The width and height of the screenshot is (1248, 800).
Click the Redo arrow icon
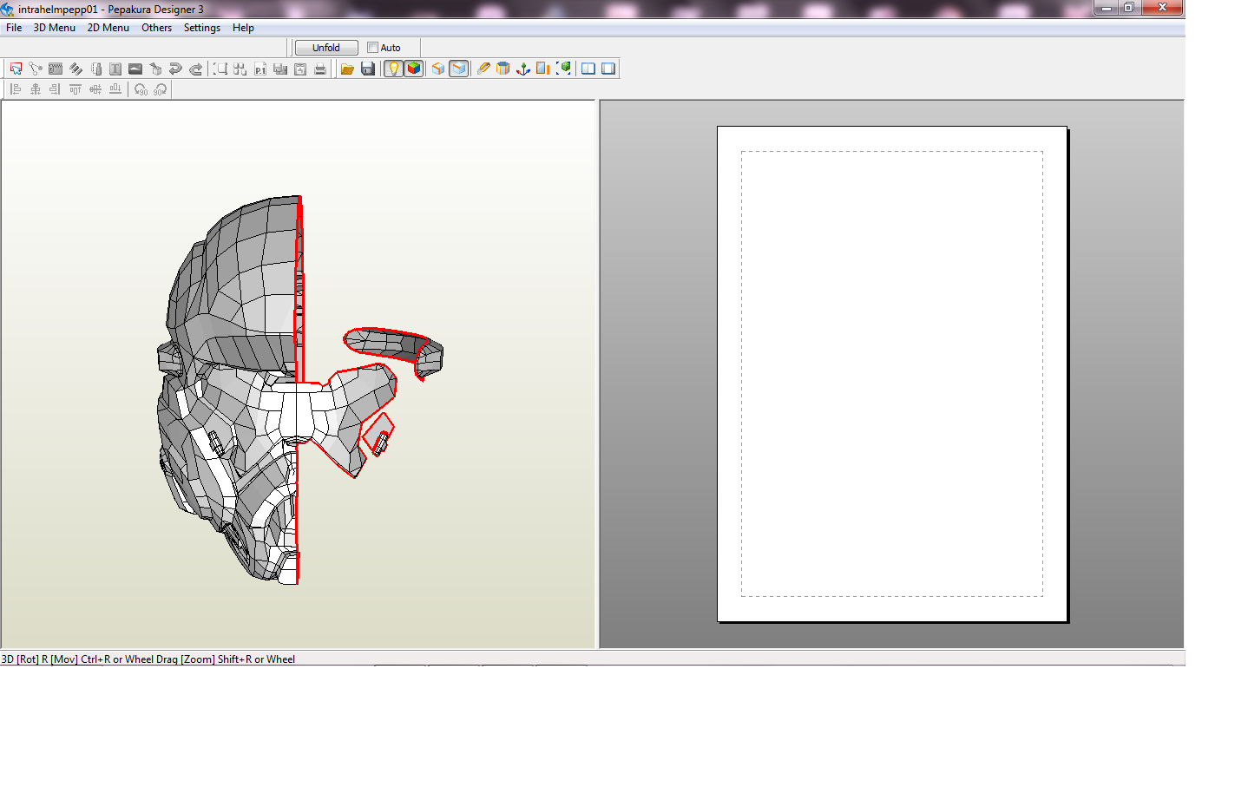[x=196, y=69]
